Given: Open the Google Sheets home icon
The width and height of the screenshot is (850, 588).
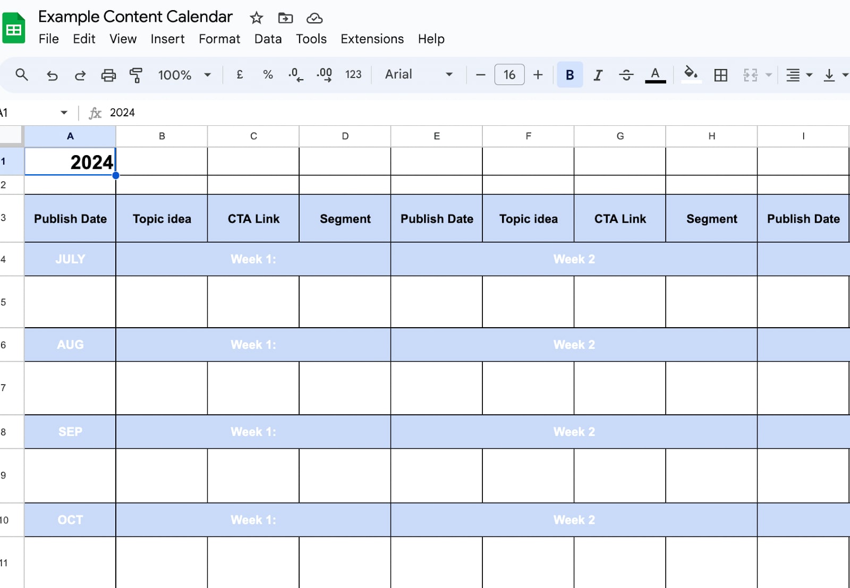Looking at the screenshot, I should (13, 28).
